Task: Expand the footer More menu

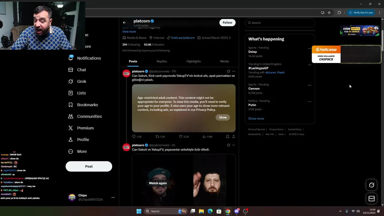Action: (282, 134)
